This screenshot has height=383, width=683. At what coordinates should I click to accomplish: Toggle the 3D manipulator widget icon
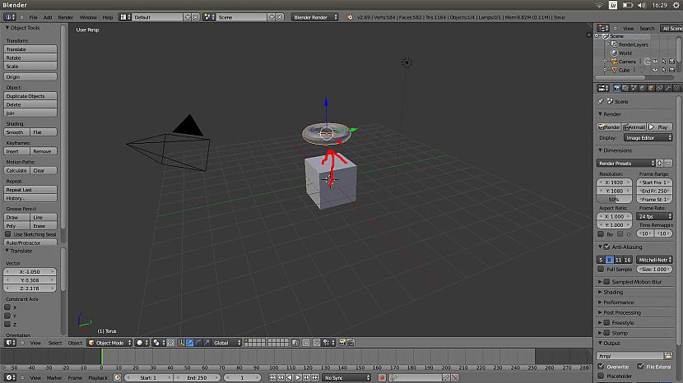click(x=181, y=343)
